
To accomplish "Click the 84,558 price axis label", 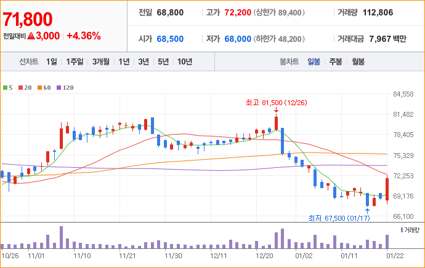I will point(403,94).
